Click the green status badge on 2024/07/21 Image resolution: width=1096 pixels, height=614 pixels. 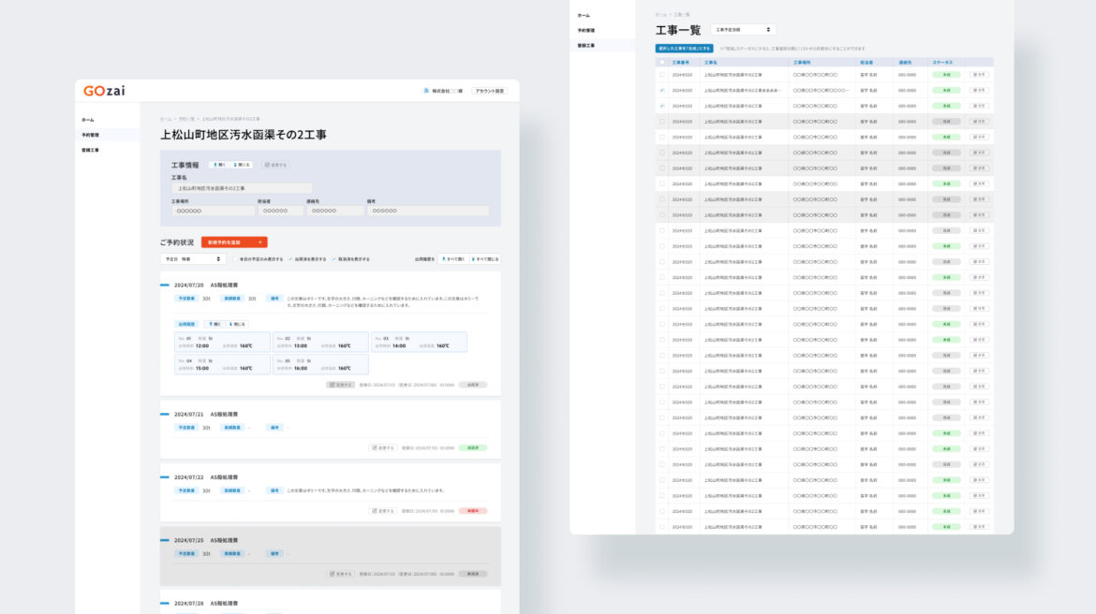click(x=473, y=447)
